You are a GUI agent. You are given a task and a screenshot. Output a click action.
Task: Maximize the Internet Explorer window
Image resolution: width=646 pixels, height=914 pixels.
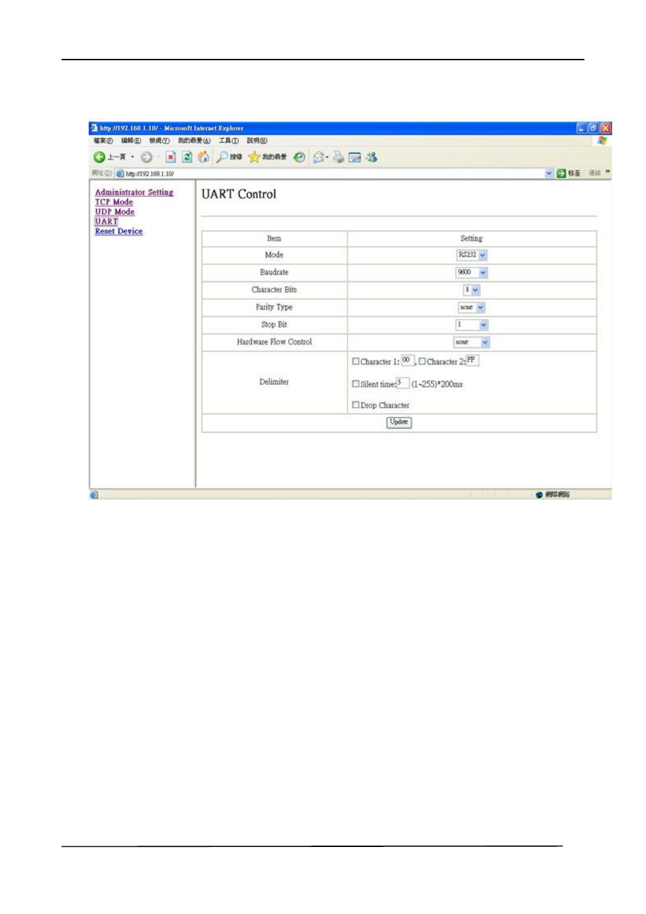pyautogui.click(x=593, y=128)
